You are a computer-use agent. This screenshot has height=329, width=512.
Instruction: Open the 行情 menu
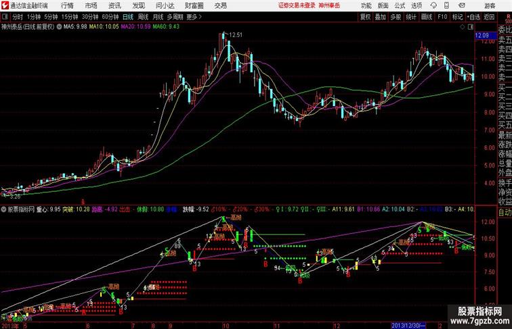point(67,5)
